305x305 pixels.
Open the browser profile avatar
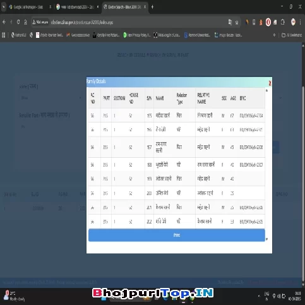[293, 22]
